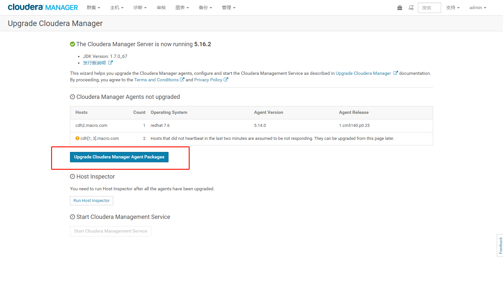This screenshot has height=282, width=503.
Task: Click the Upgrade Cloudera Manager page title
Action: [x=55, y=23]
